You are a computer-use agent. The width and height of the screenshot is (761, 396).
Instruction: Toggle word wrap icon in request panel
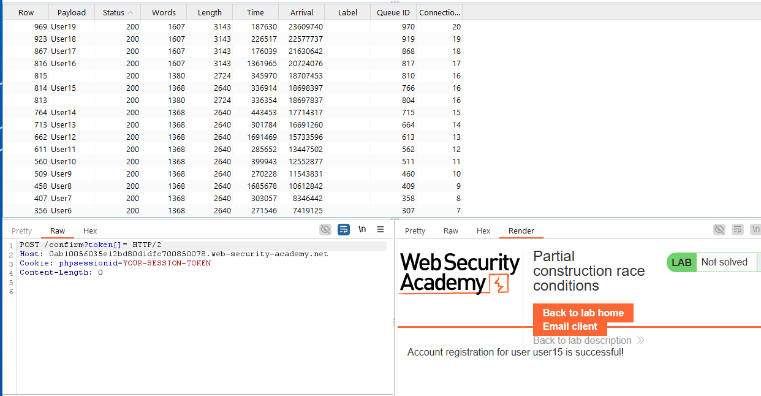[344, 229]
